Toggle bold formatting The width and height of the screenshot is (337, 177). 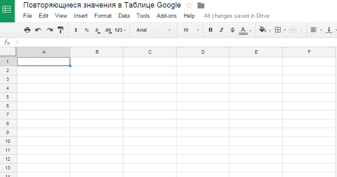pyautogui.click(x=211, y=30)
